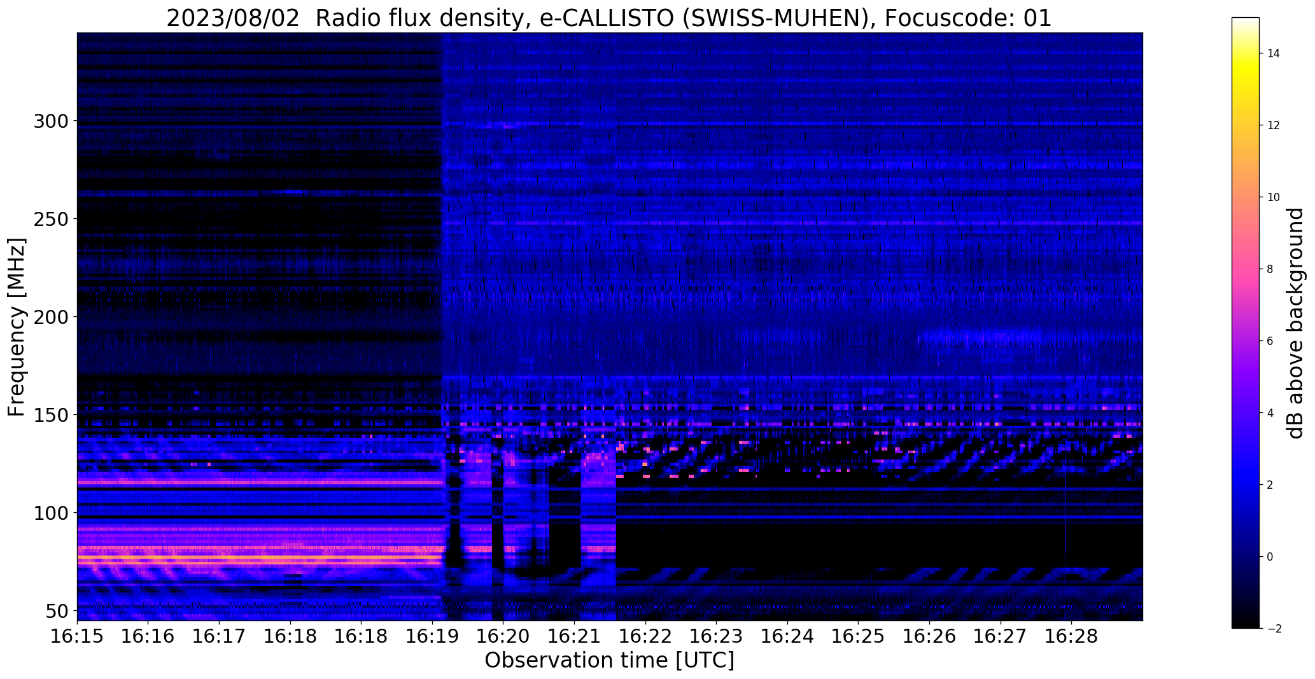
Task: Click the 16:23 time tick label
Action: click(716, 636)
